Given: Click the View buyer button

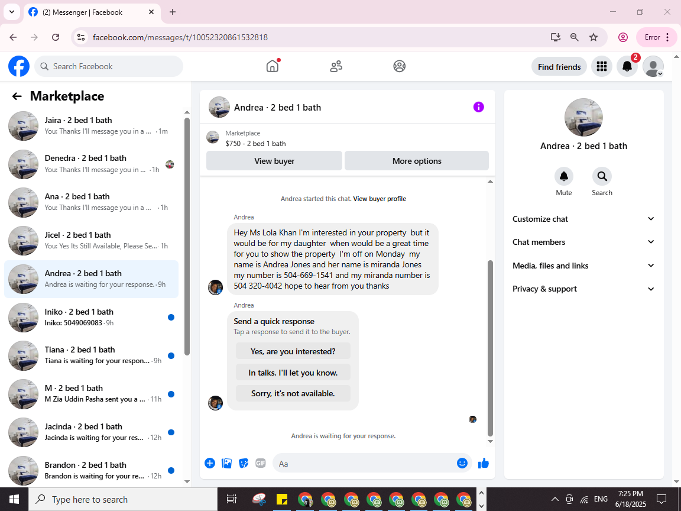Looking at the screenshot, I should tap(274, 161).
